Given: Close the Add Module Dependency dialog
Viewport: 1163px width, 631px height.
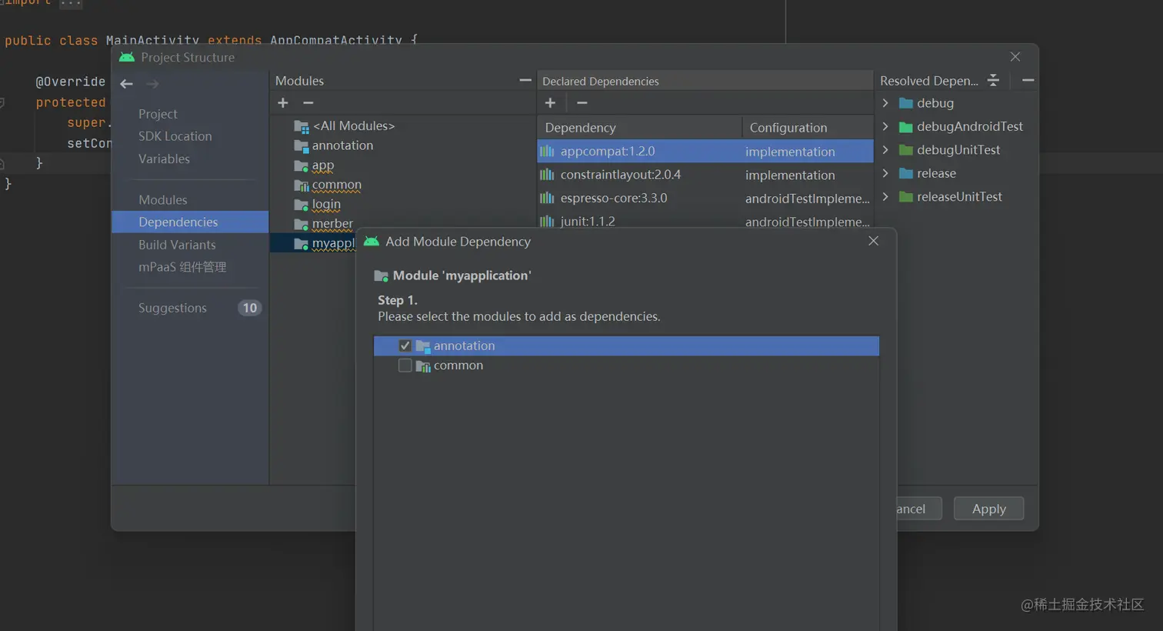Looking at the screenshot, I should (x=873, y=241).
